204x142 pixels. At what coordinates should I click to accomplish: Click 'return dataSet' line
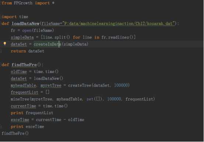(28, 51)
